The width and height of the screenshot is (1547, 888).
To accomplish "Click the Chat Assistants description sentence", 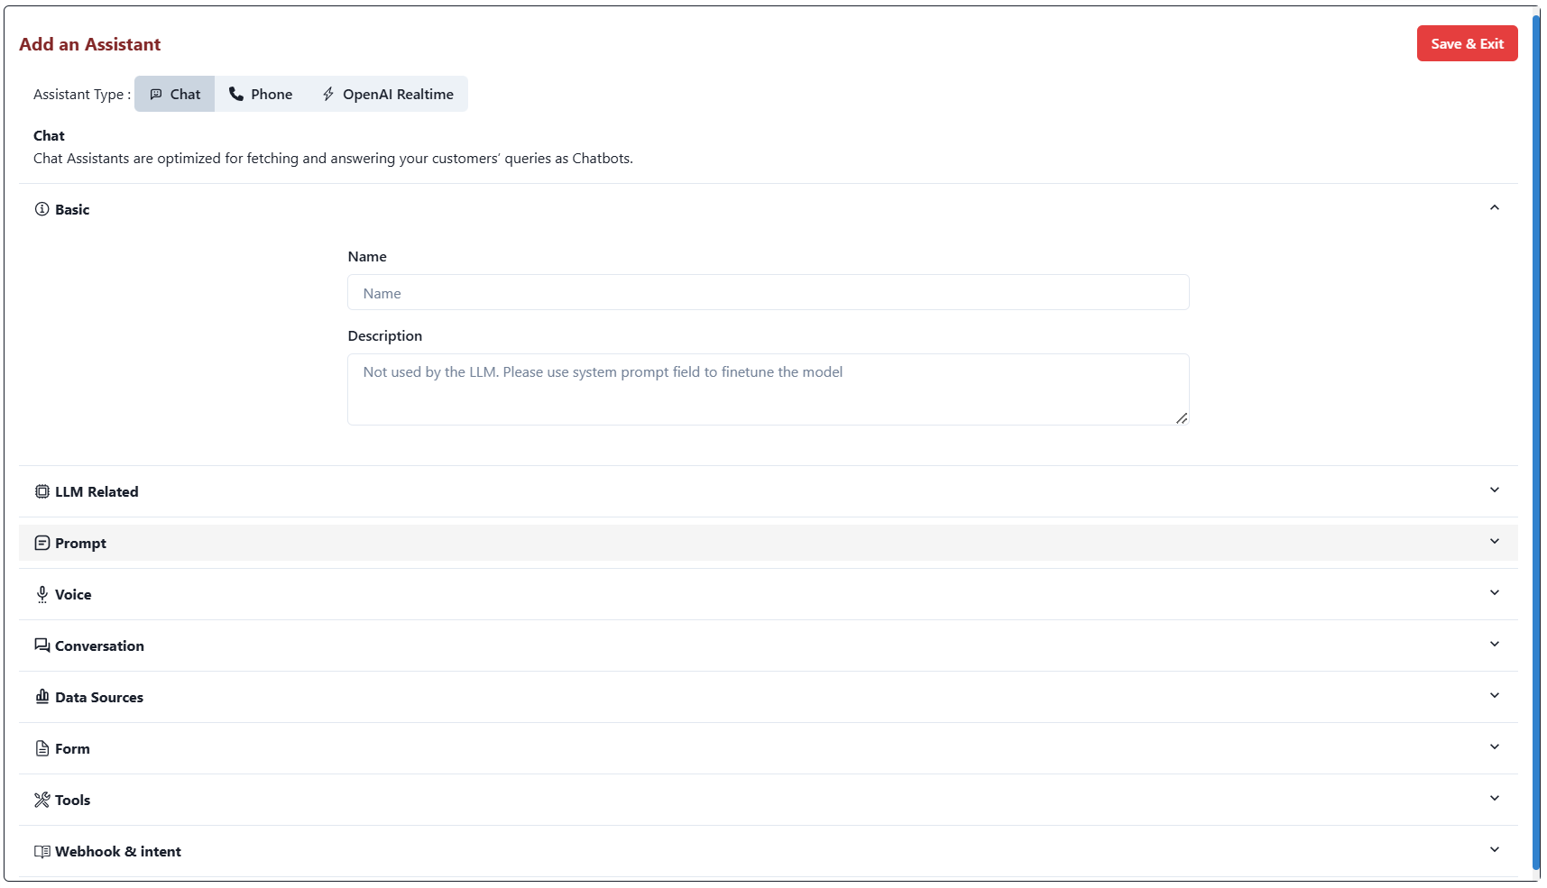I will point(333,158).
